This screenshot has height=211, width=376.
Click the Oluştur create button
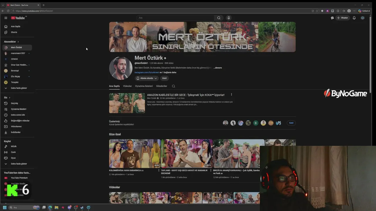[x=343, y=18]
